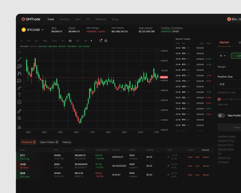Image resolution: width=241 pixels, height=193 pixels.
Task: Open the wallet avatar account icon
Action: click(x=229, y=19)
